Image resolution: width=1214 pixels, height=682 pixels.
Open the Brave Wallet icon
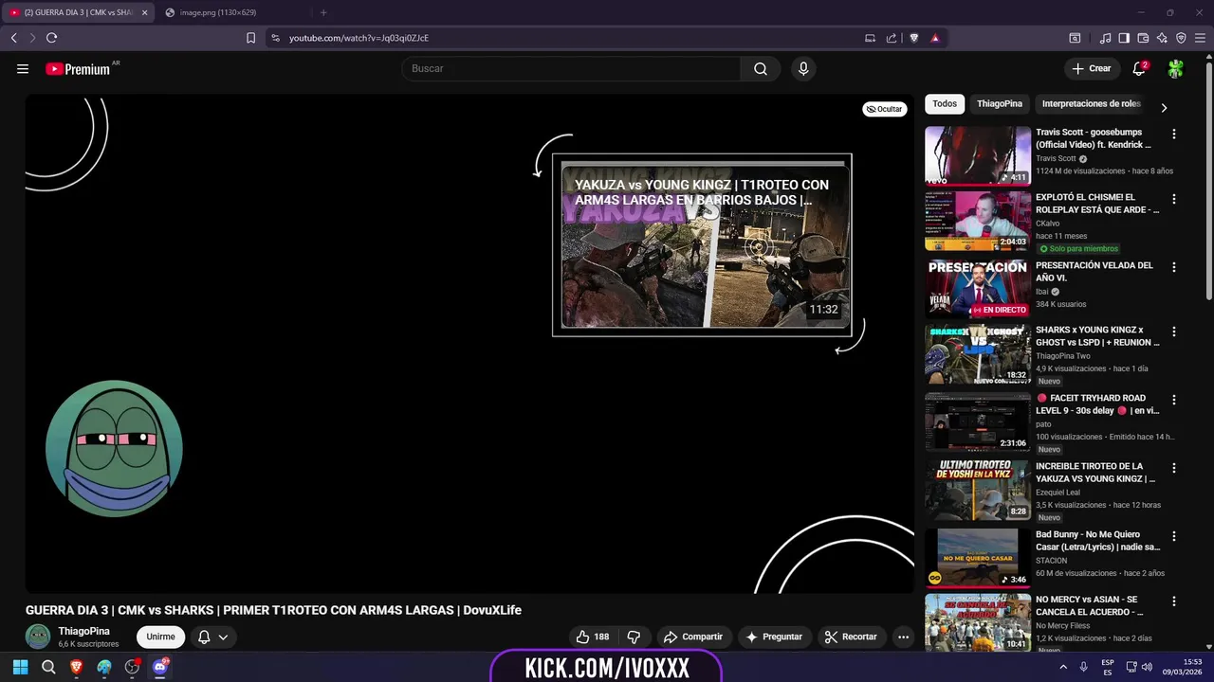tap(1143, 38)
